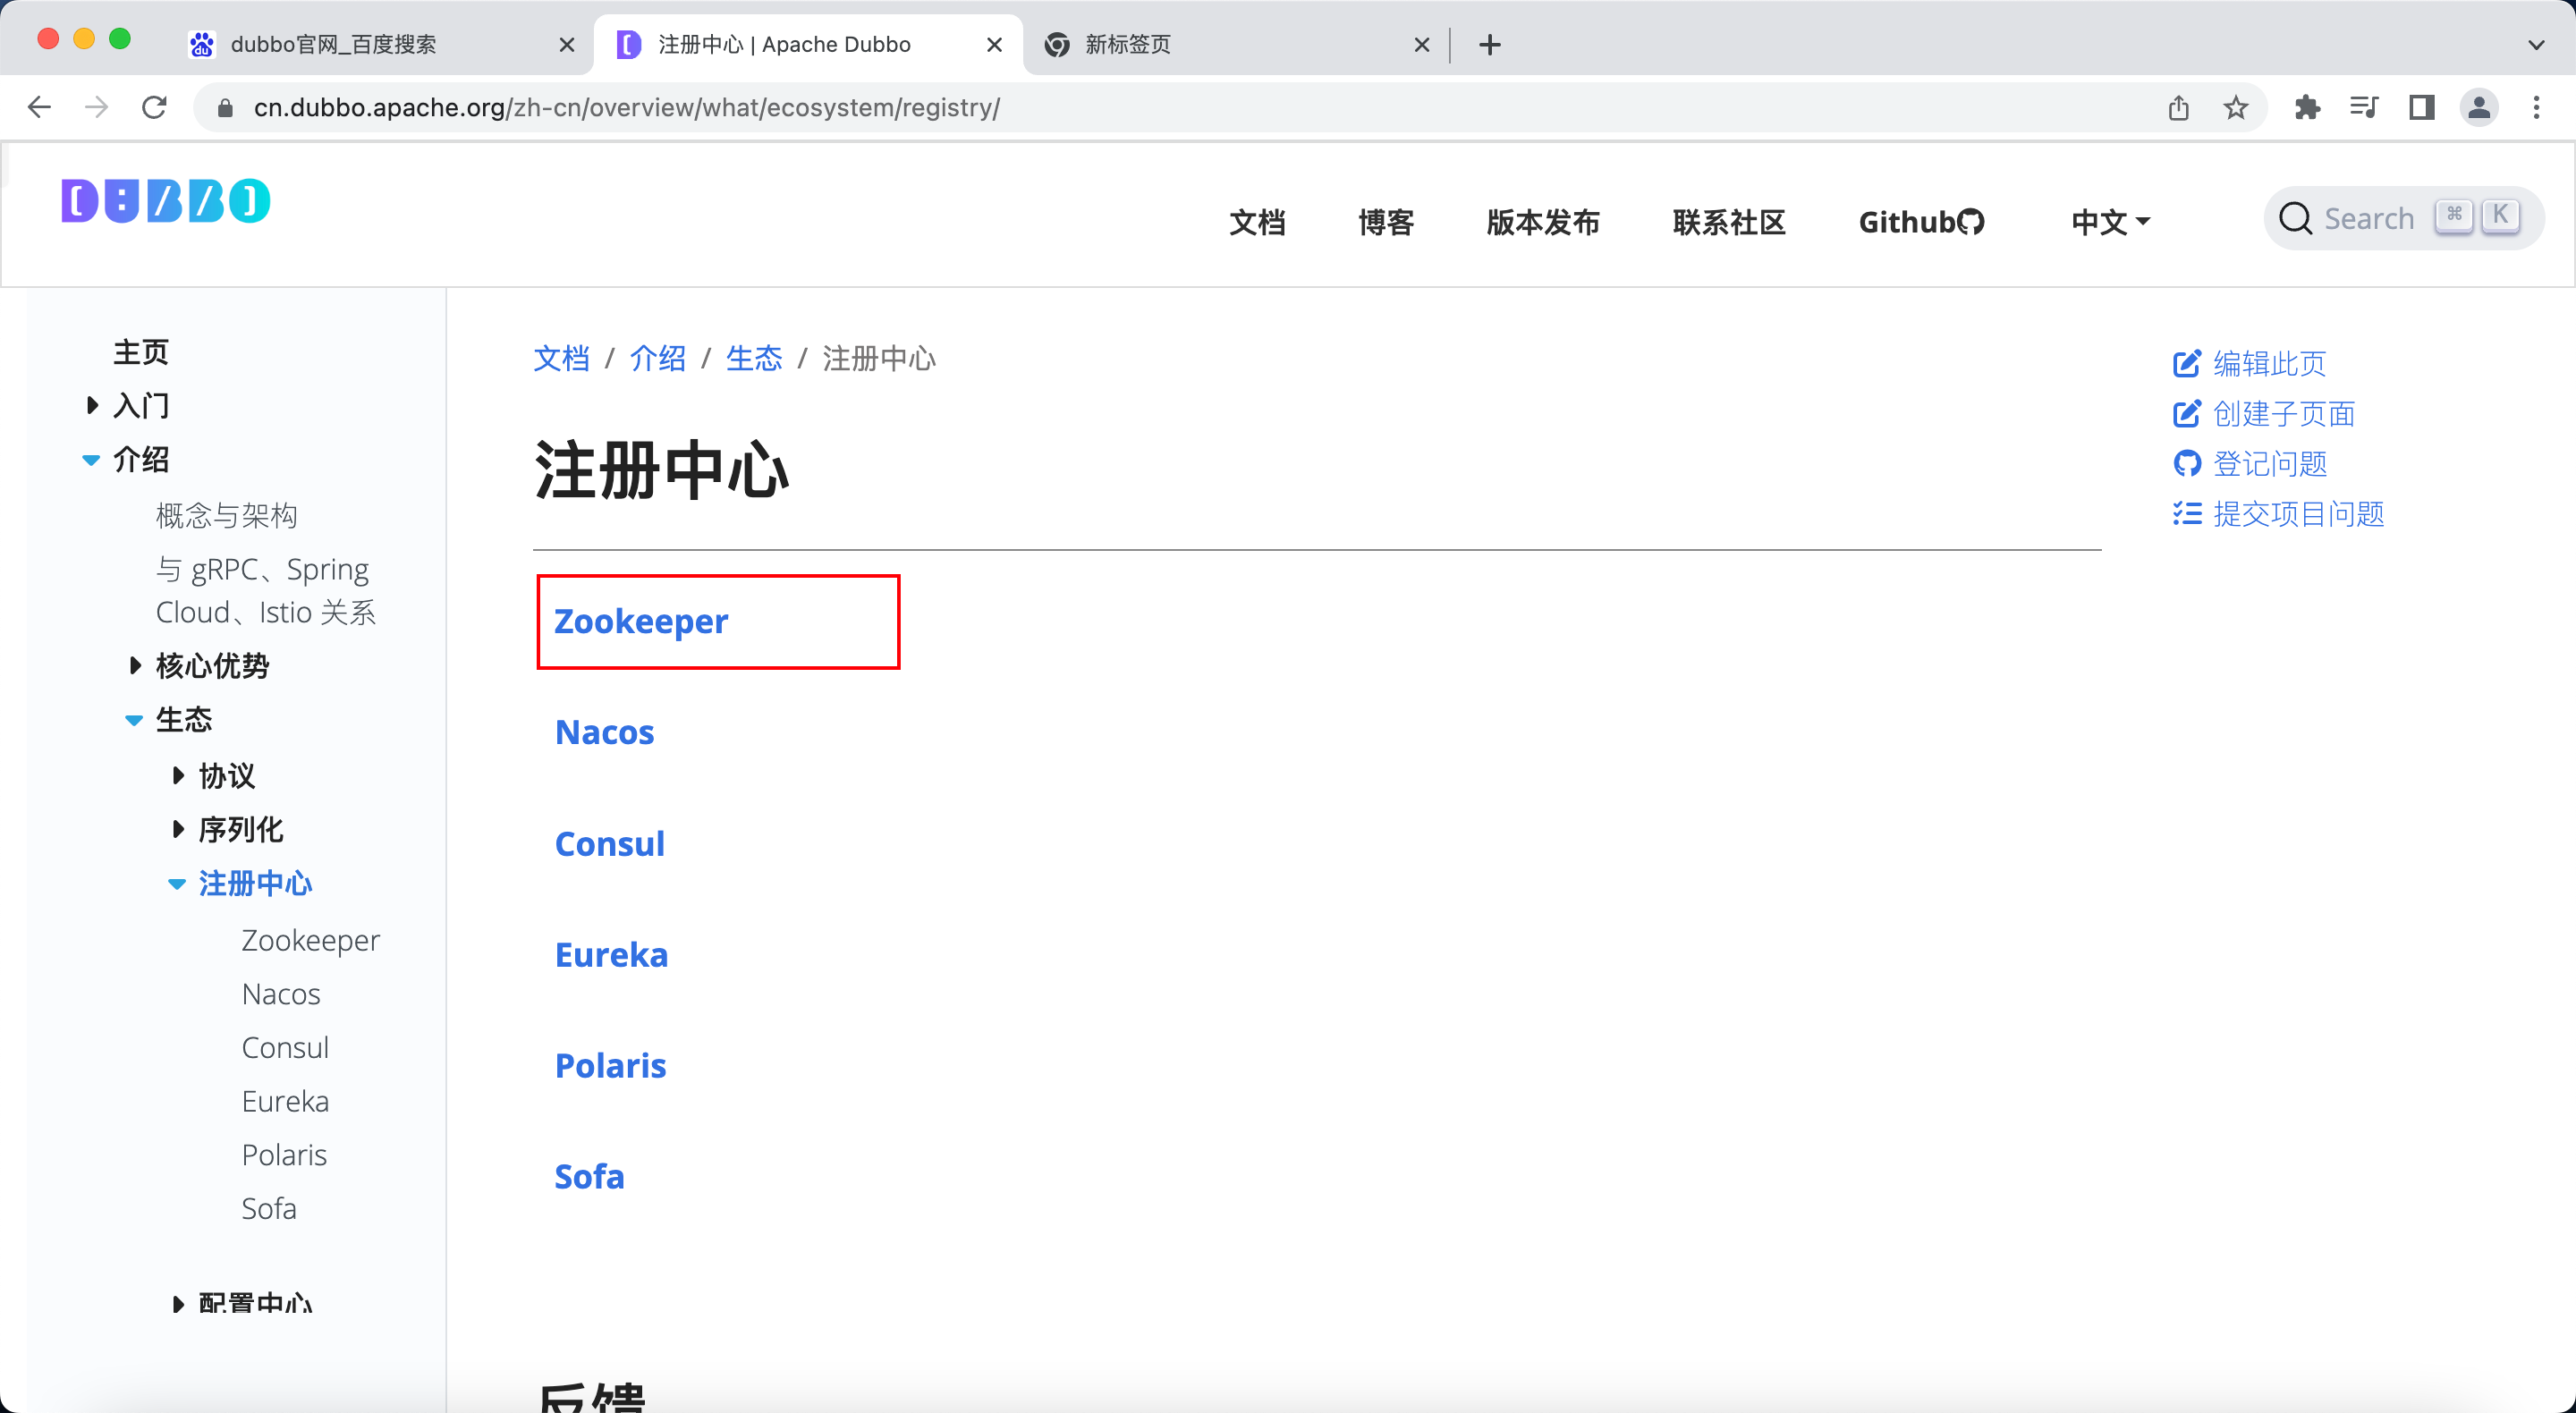Expand the 序列化 sidebar item
The width and height of the screenshot is (2576, 1413).
click(x=178, y=829)
